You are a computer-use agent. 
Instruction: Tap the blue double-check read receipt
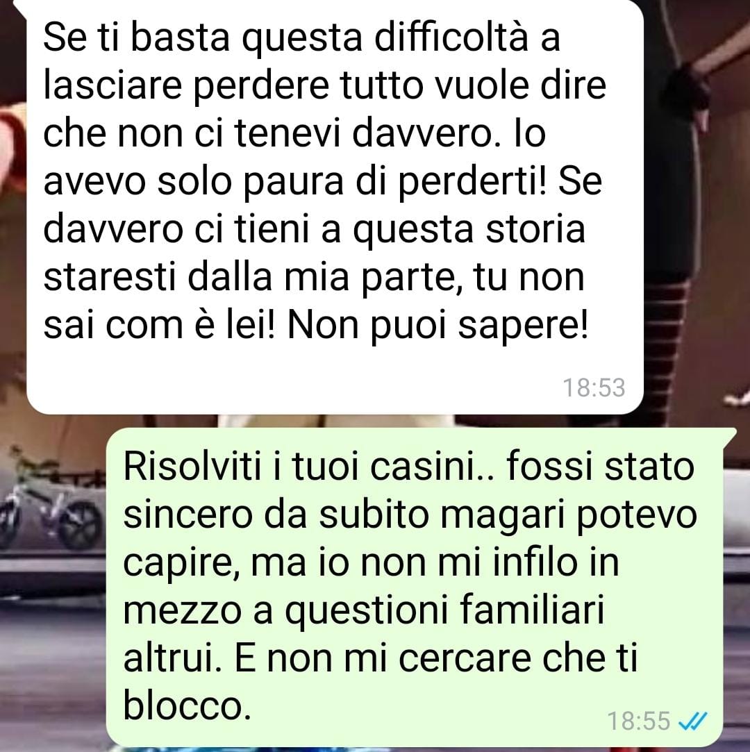(x=694, y=720)
